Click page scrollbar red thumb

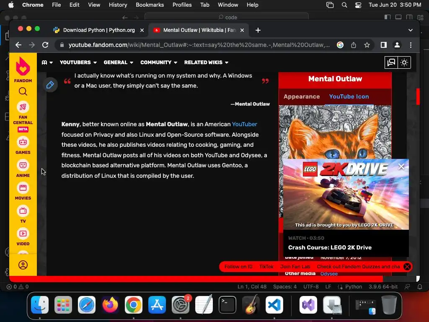tap(418, 96)
